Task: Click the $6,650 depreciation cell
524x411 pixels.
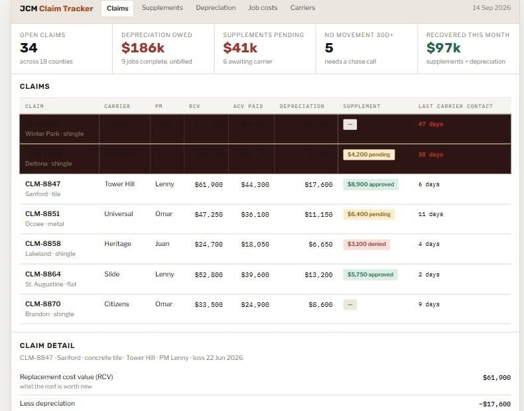Action: point(320,245)
